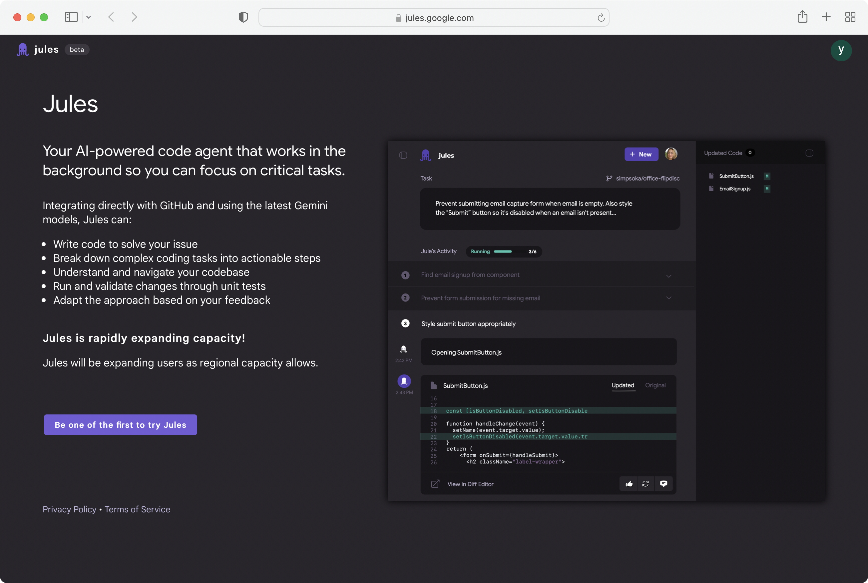Click the file icon beside EmailSignup.js

coord(711,189)
